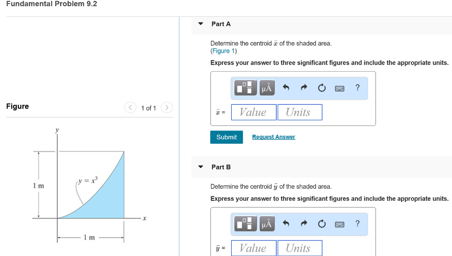Click the Value field for x̄ in Part A

click(x=253, y=112)
